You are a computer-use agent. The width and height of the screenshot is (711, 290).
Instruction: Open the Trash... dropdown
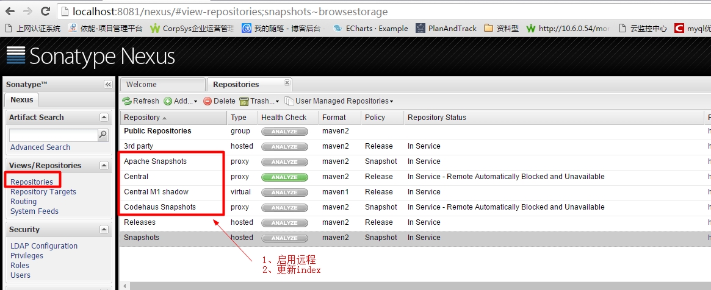259,101
